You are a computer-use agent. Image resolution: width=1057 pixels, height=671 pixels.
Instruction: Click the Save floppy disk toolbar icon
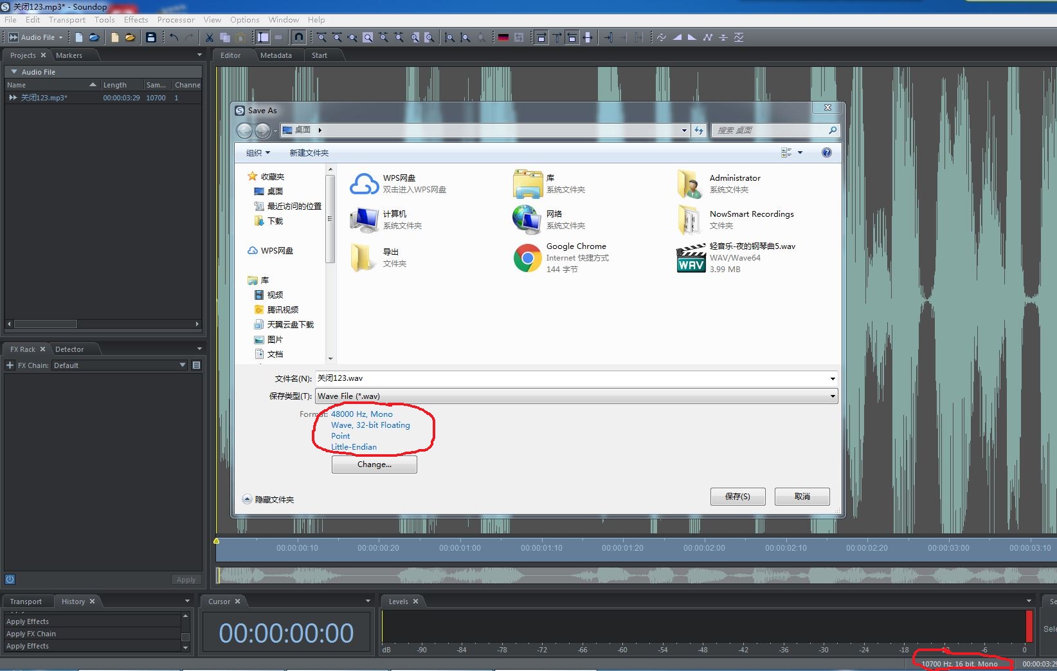151,37
